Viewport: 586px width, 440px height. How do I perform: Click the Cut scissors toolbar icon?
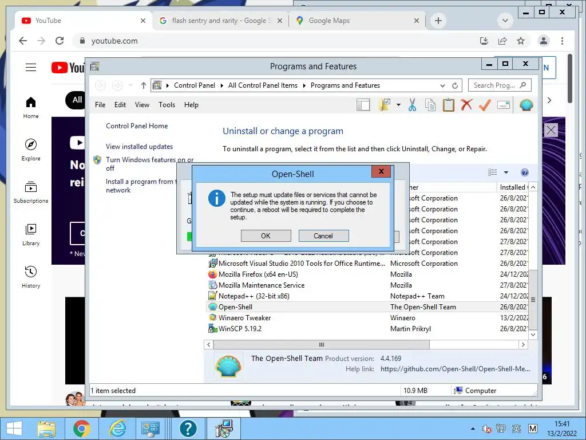coord(412,105)
